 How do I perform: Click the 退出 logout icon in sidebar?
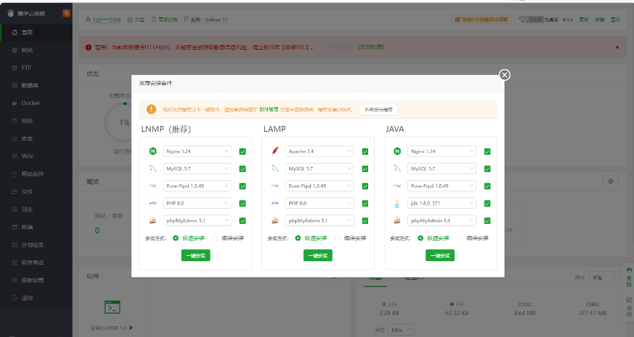[x=15, y=298]
